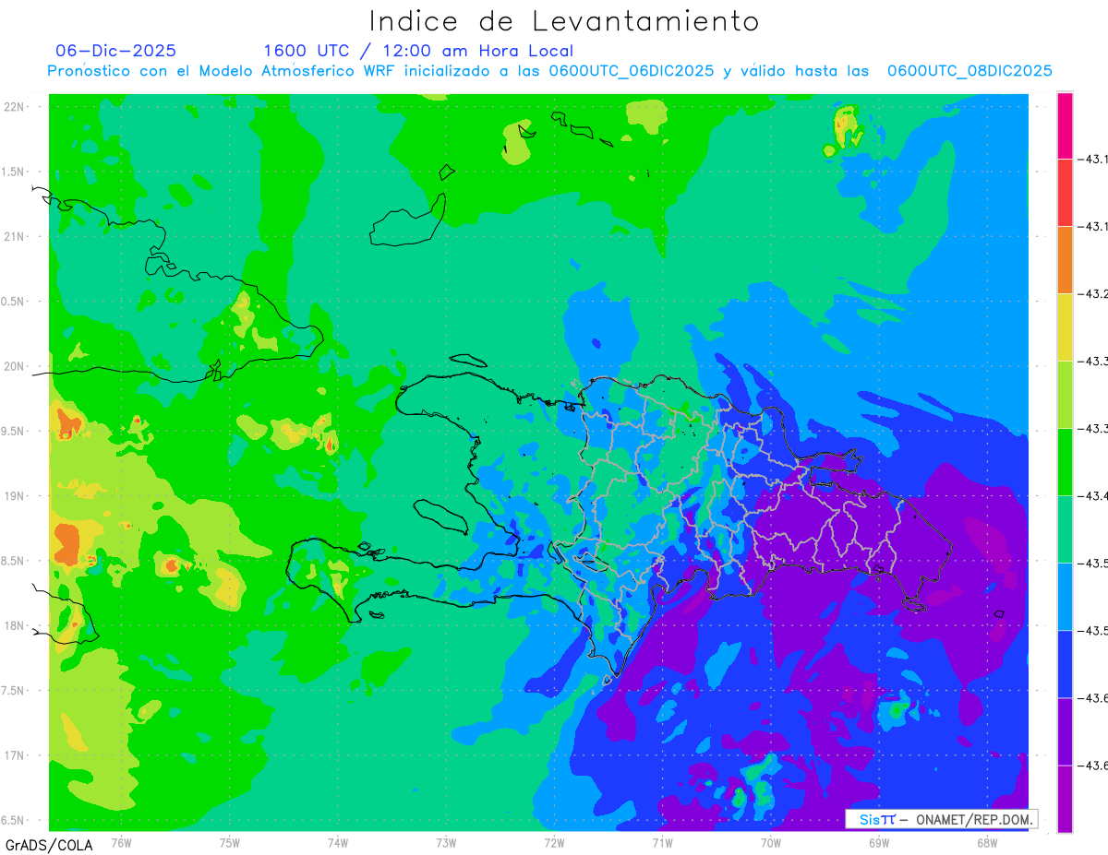
Task: Select the date label '06-Dic-2025'
Action: 115,51
